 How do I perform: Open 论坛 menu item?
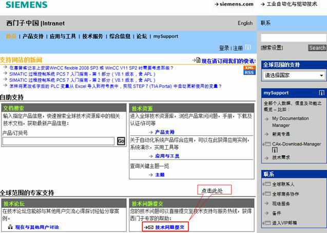(x=142, y=36)
